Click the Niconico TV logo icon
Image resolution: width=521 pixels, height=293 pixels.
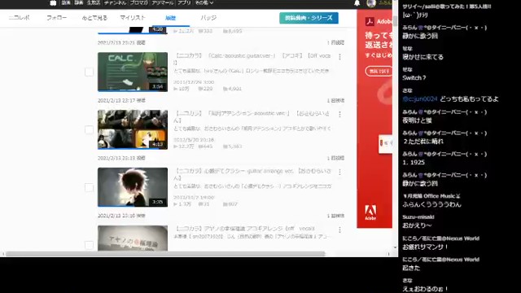(x=53, y=3)
